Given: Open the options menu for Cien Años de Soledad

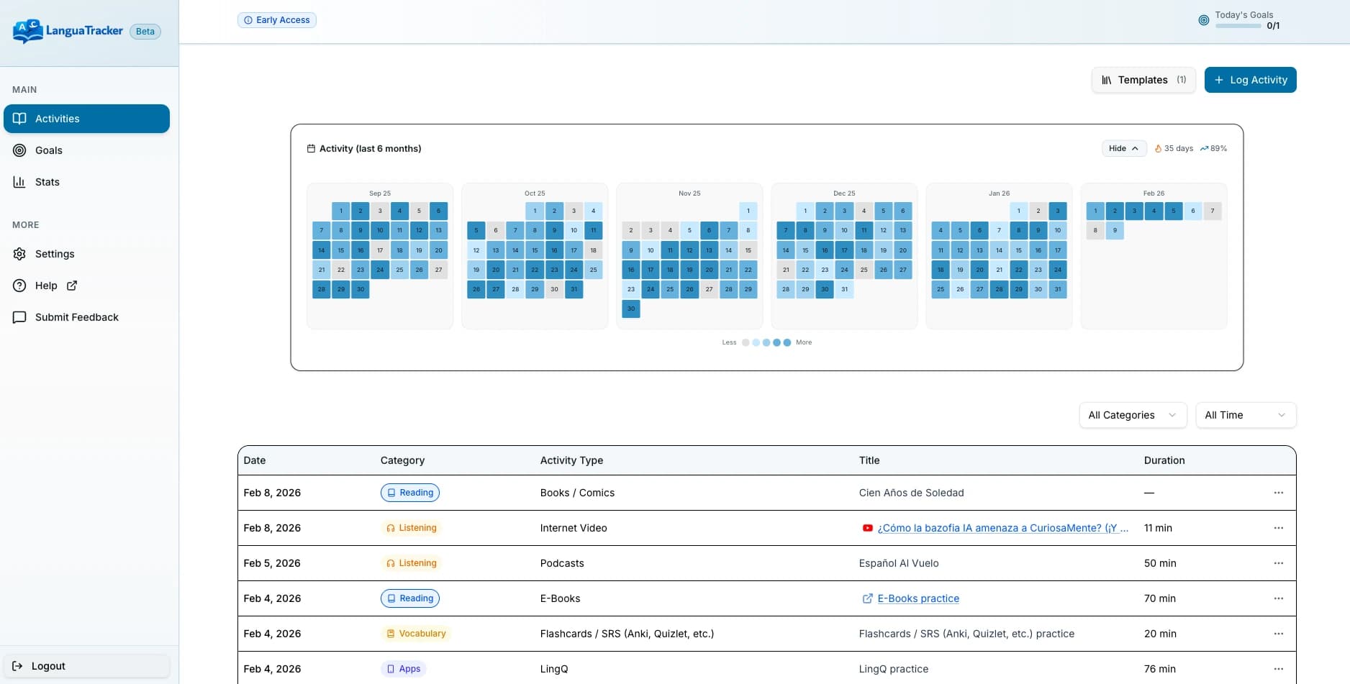Looking at the screenshot, I should coord(1278,493).
